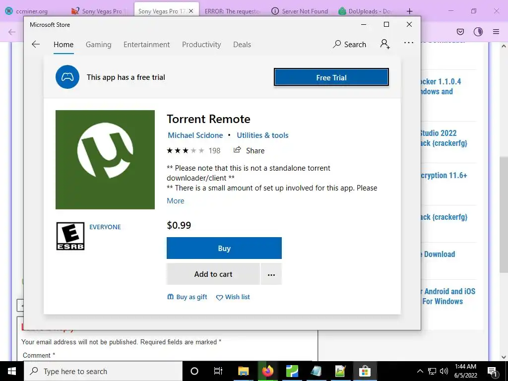Click browser back arrow button
The width and height of the screenshot is (508, 381).
coord(12,32)
